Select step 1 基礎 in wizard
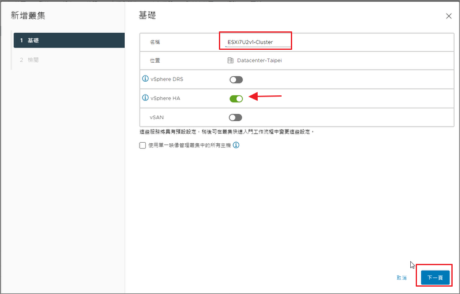This screenshot has height=294, width=460. point(69,40)
